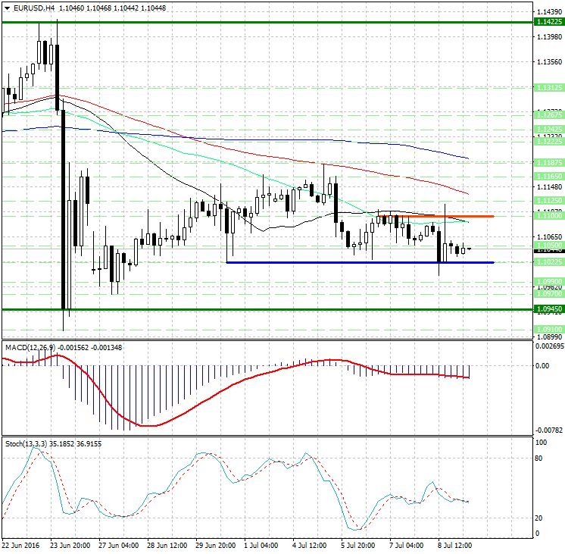Select the 1.09450 green price level label

pos(549,309)
